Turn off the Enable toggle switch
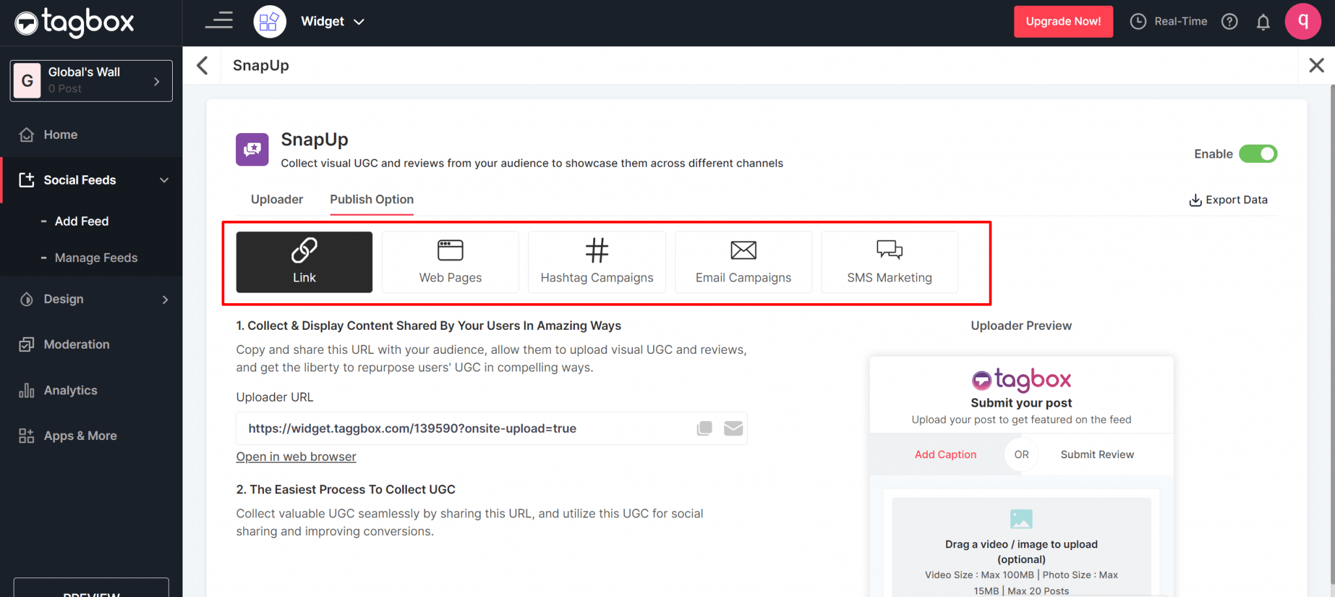This screenshot has width=1335, height=597. pos(1257,154)
